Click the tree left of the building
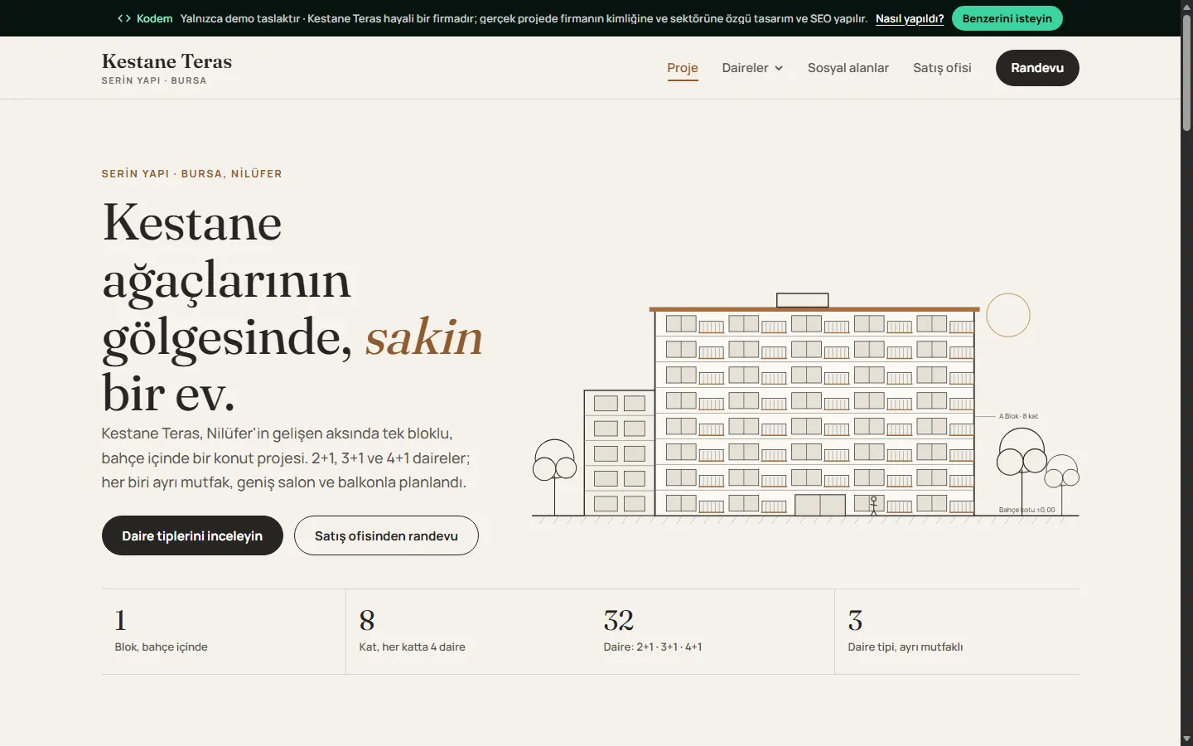 (x=554, y=477)
